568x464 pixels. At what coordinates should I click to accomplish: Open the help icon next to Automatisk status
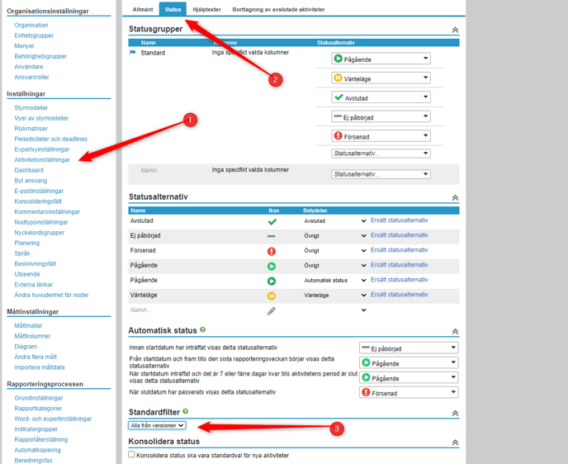[202, 330]
